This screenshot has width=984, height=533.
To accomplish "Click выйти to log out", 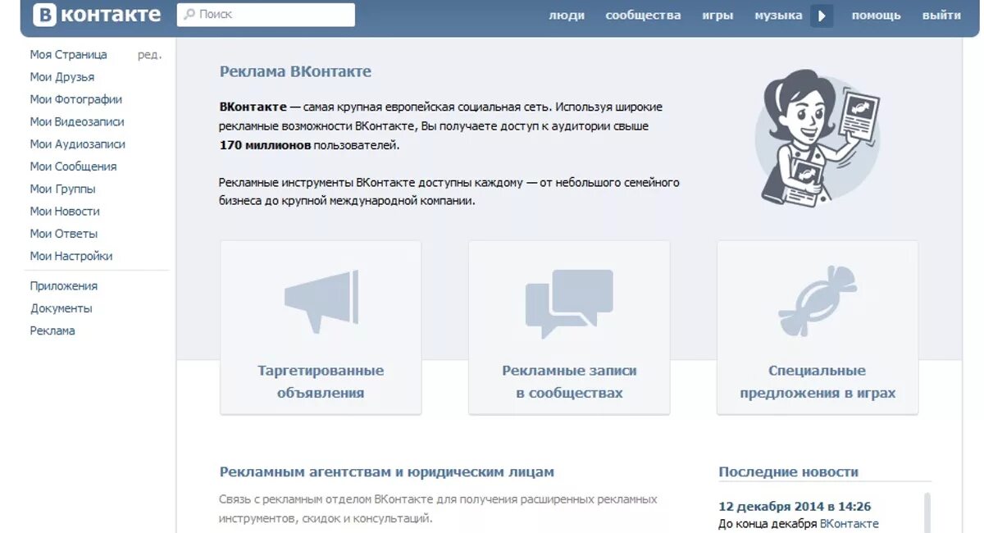I will [941, 16].
